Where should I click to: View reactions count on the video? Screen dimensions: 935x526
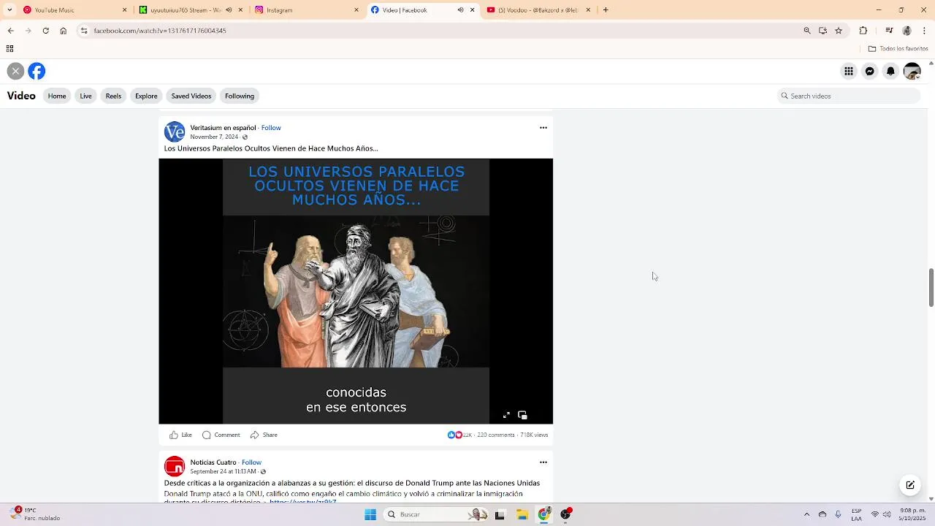pos(459,435)
